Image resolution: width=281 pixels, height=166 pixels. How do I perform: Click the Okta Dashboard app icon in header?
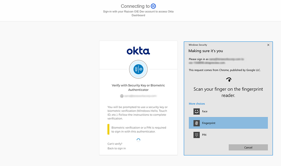pyautogui.click(x=153, y=6)
